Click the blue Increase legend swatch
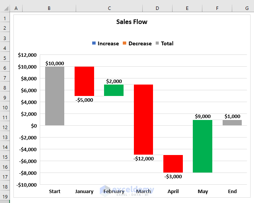Screen dimensions: 254x203 [x=94, y=43]
